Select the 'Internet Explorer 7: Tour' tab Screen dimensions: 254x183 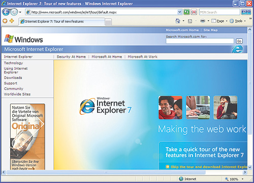(61, 22)
